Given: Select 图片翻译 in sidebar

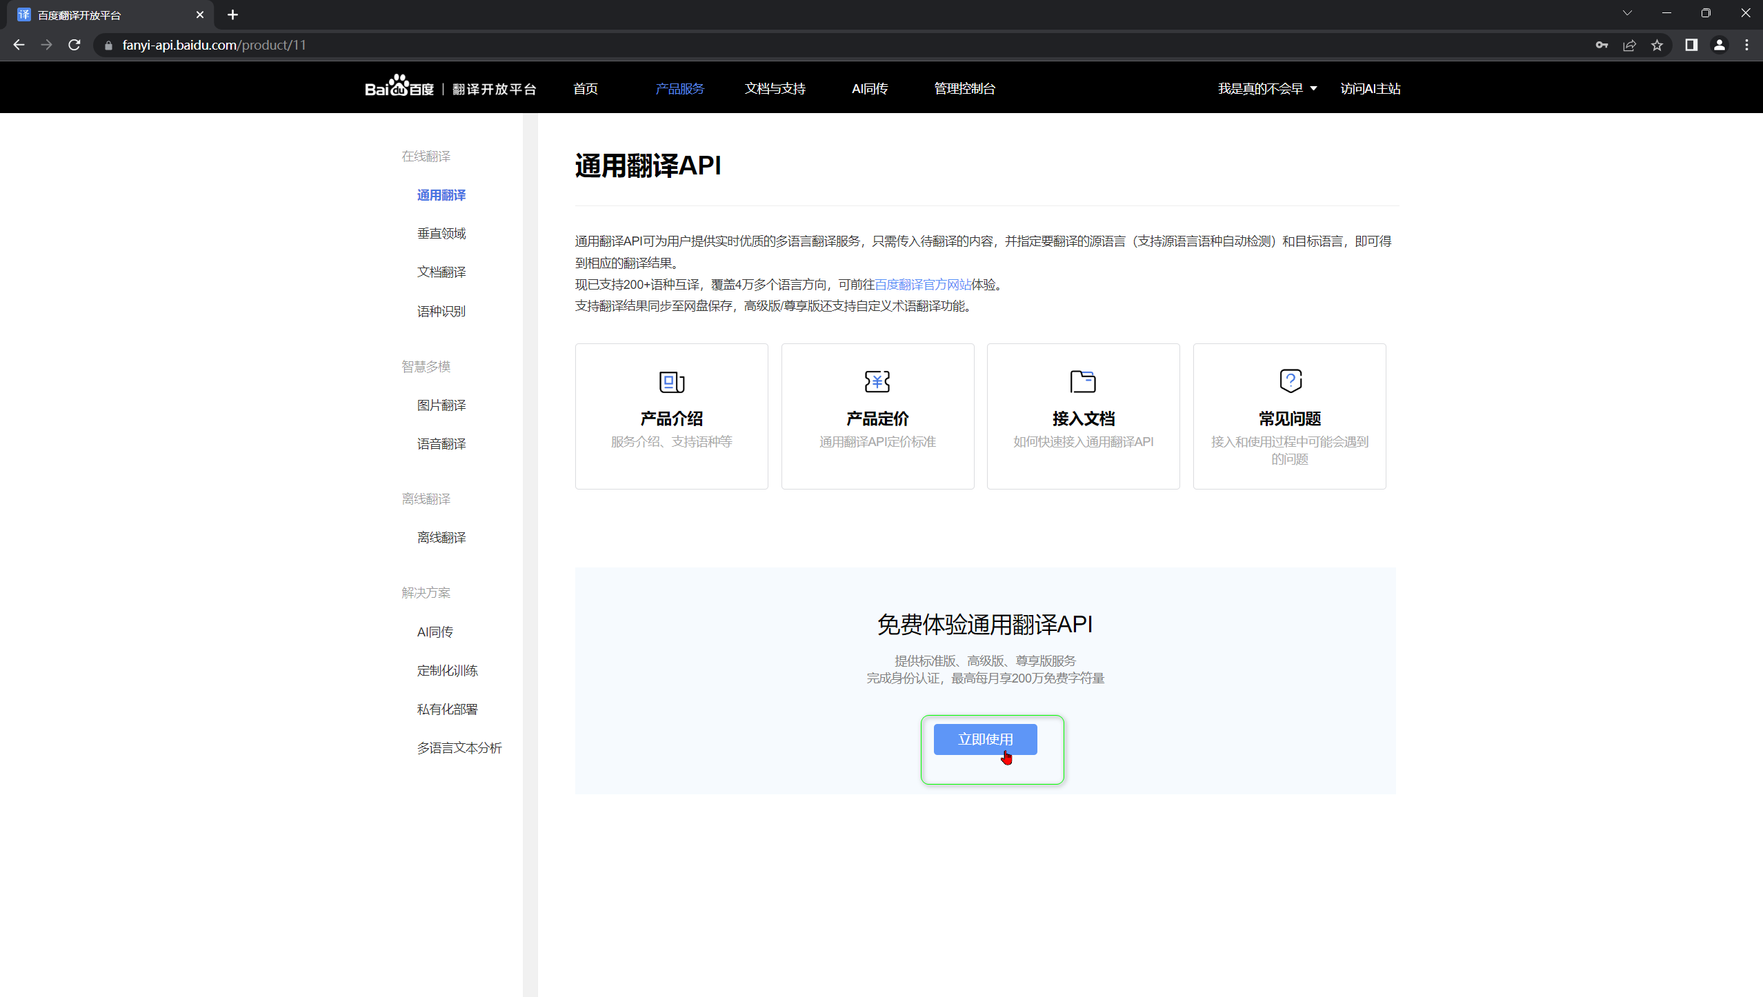Looking at the screenshot, I should coord(441,405).
